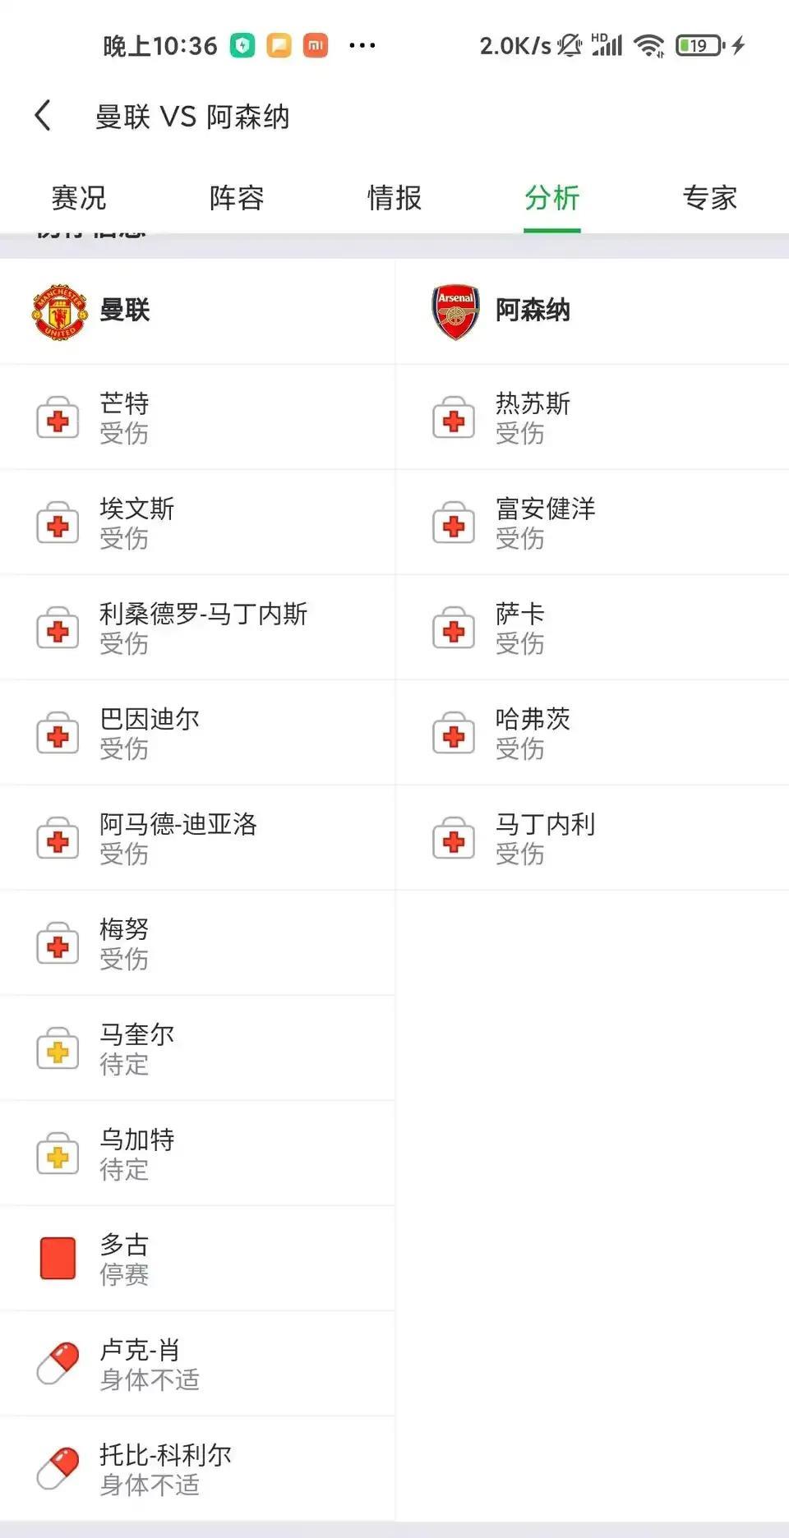The image size is (789, 1538).
Task: Tap the 阿马德-迪亚洛 player name
Action: click(x=178, y=824)
